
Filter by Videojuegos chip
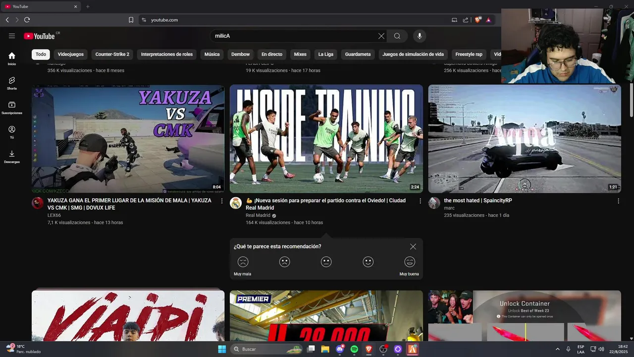(71, 55)
